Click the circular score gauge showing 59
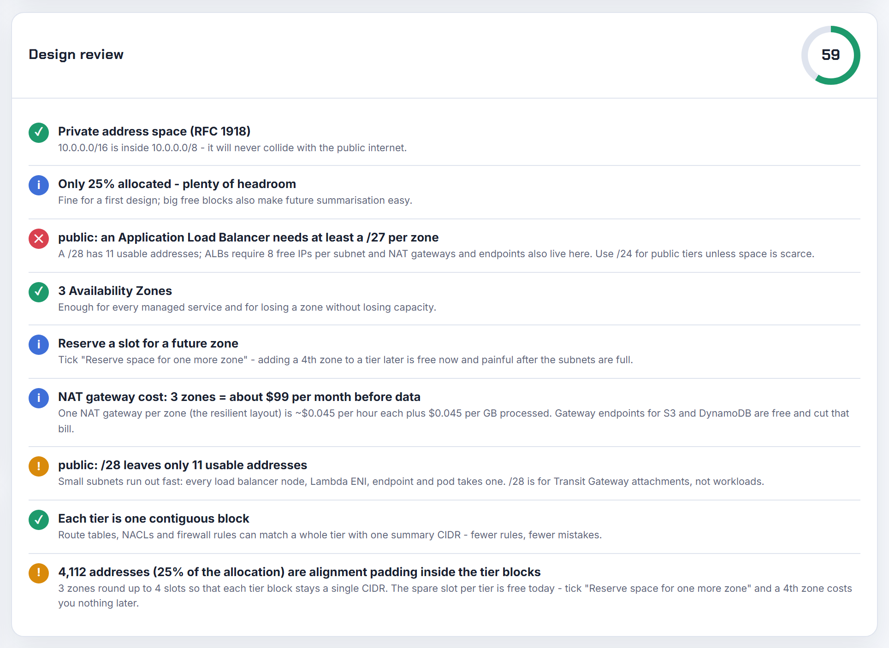This screenshot has height=648, width=889. tap(831, 55)
